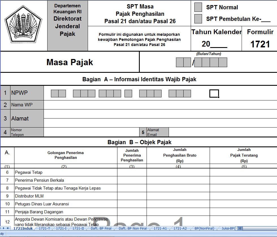Open the 1721-A1 sheet tab
This screenshot has height=237, width=277.
[x=160, y=228]
